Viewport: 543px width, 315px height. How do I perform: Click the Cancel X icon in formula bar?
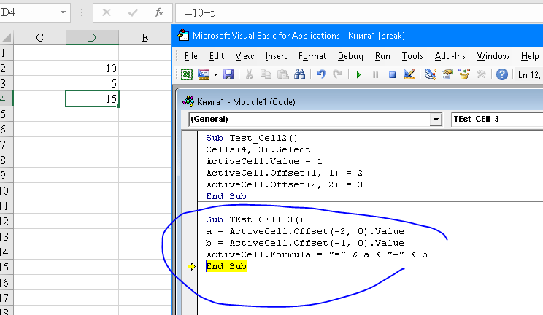click(107, 13)
